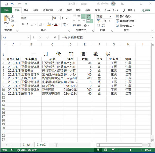Align text right

tap(83, 21)
